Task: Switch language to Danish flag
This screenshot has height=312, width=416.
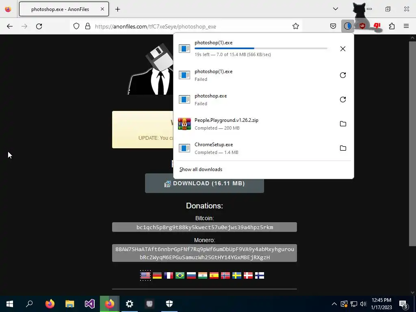Action: click(x=248, y=276)
